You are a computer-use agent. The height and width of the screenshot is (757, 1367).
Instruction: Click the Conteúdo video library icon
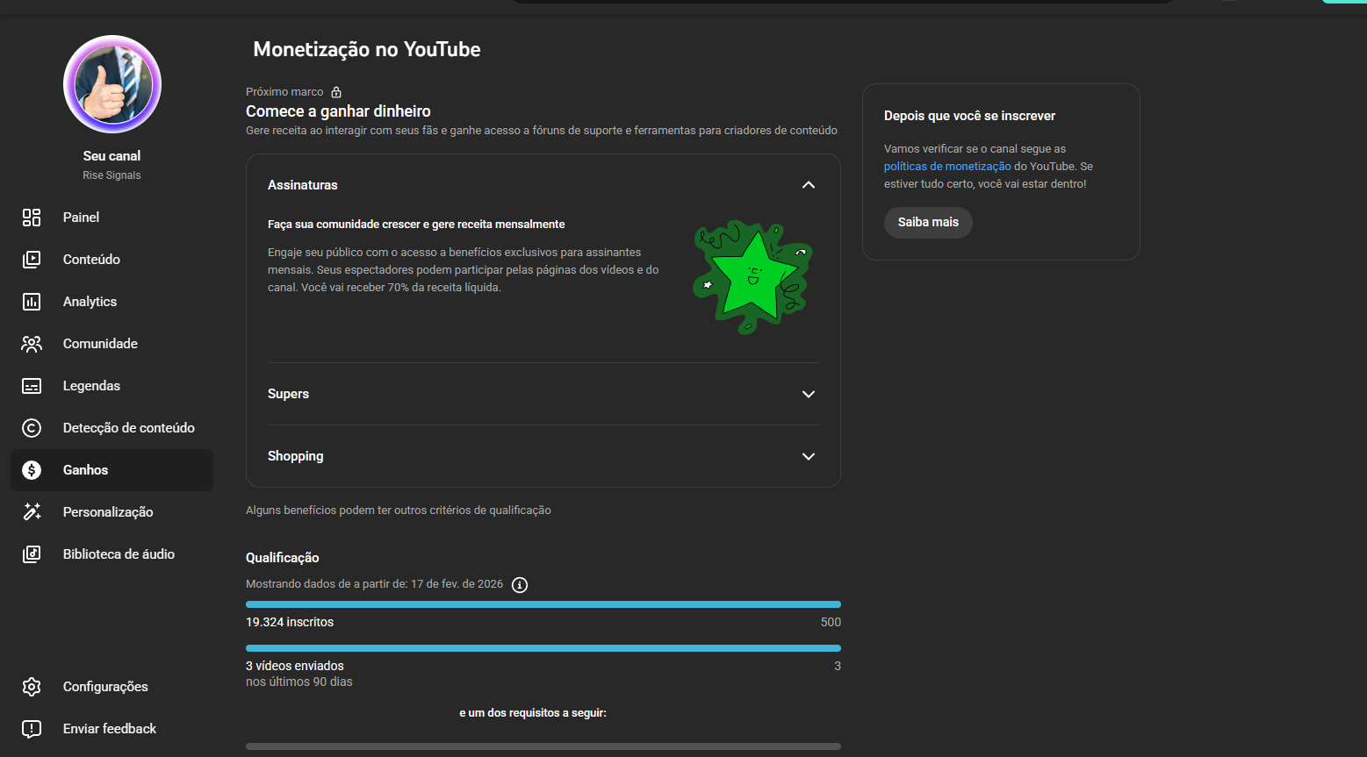[32, 260]
